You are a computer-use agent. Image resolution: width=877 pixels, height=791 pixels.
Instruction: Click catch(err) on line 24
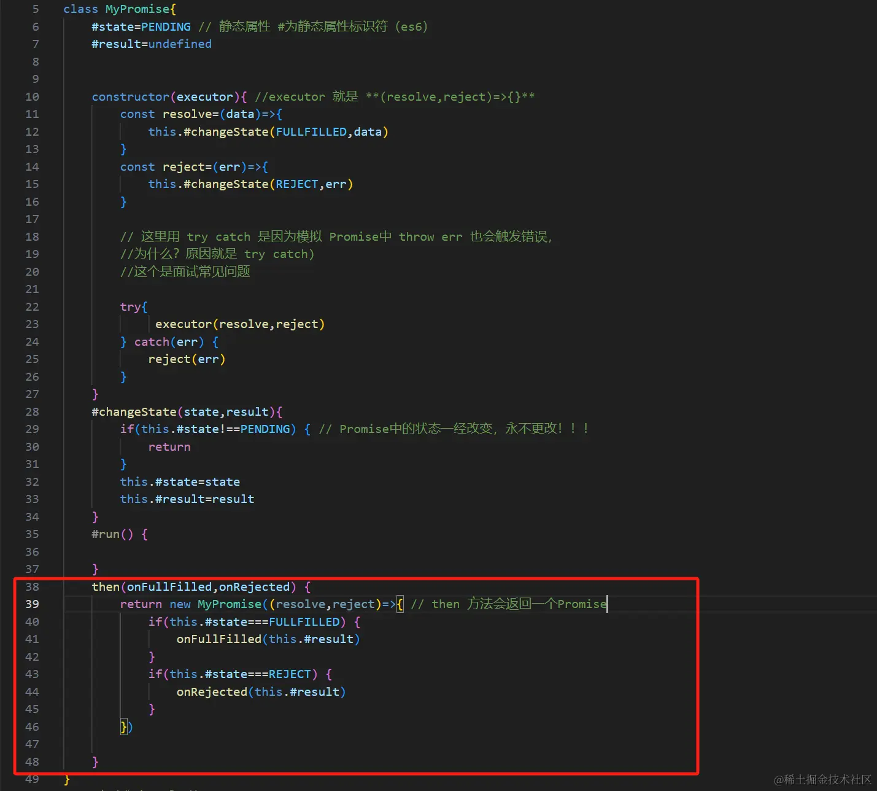pos(169,342)
